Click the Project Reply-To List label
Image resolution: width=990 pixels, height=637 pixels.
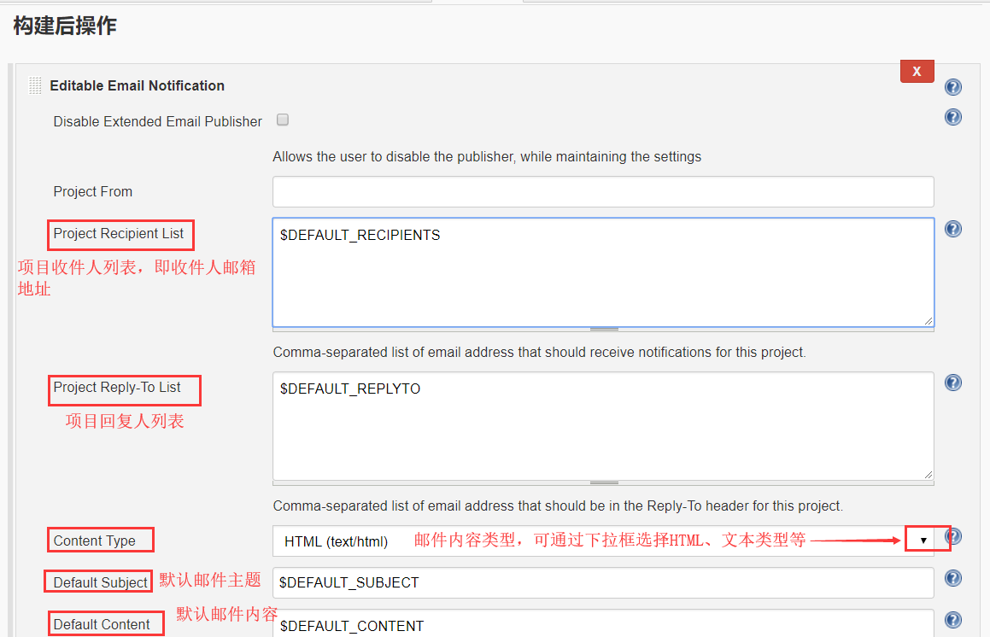(117, 387)
